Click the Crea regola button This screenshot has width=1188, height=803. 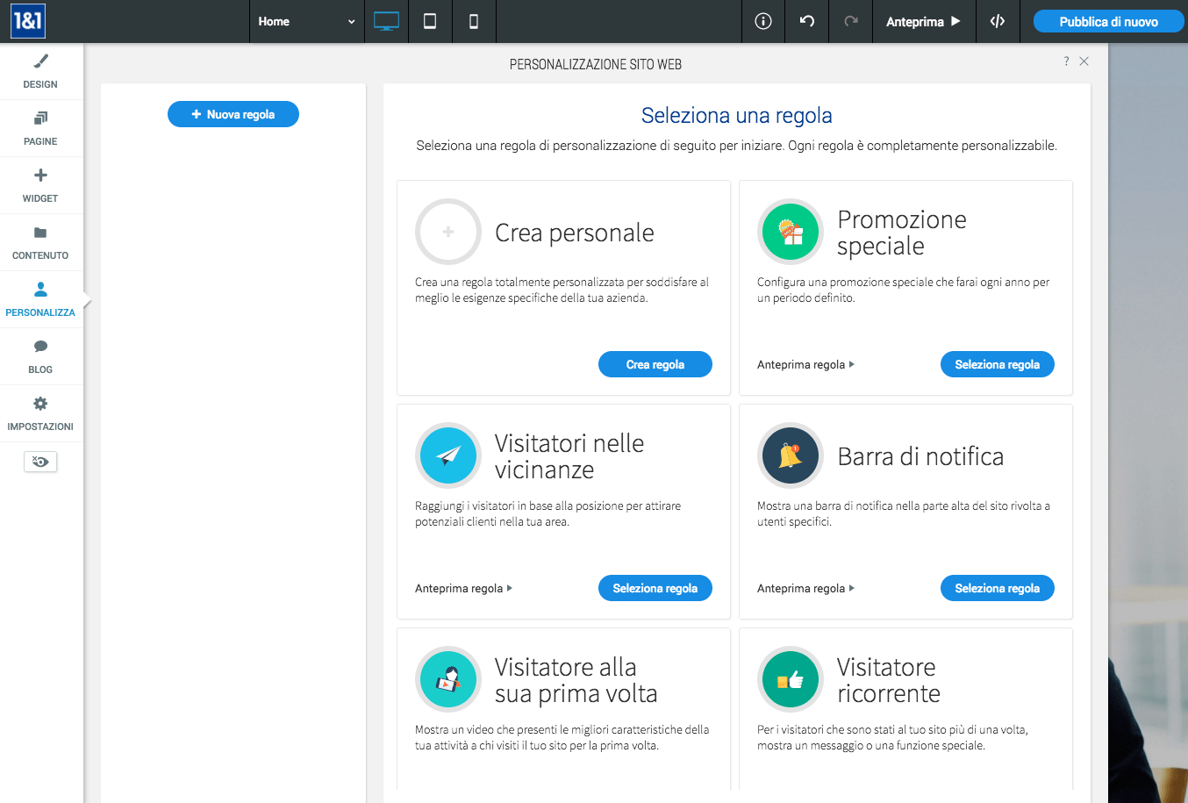click(655, 364)
